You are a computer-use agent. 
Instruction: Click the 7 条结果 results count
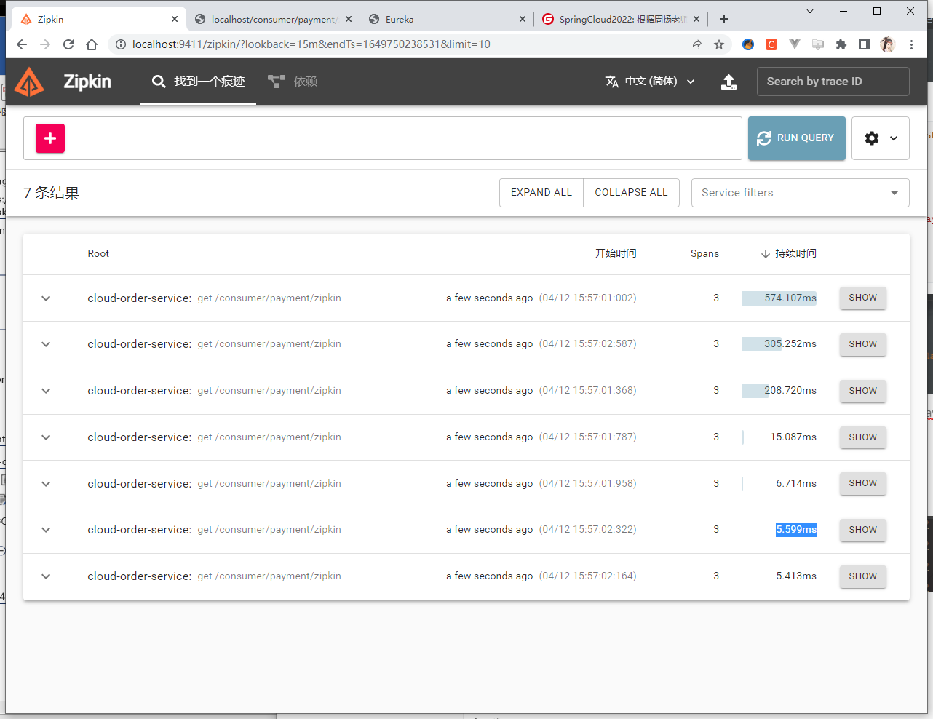point(51,193)
